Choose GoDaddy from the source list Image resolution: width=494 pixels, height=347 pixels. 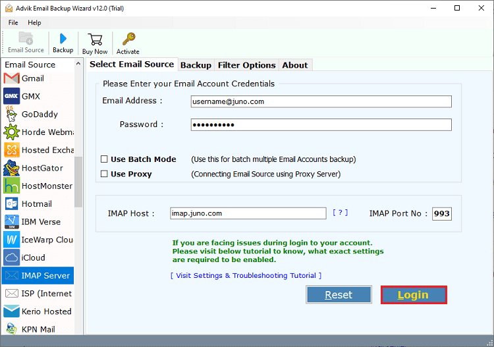pyautogui.click(x=40, y=114)
